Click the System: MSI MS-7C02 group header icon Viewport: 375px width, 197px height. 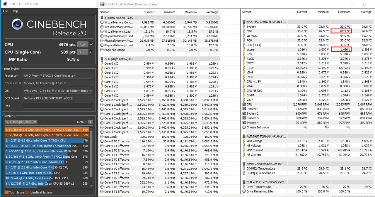point(102,18)
